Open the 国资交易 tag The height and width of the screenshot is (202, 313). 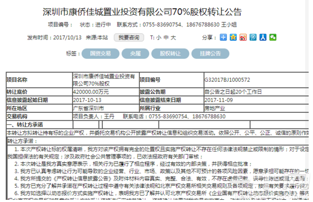coord(100,53)
